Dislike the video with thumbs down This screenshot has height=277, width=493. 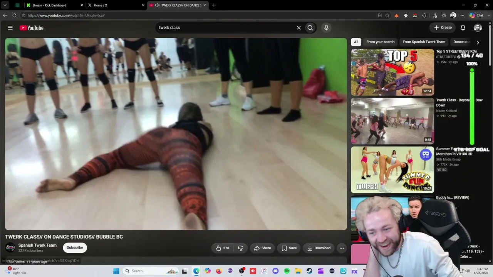241,248
